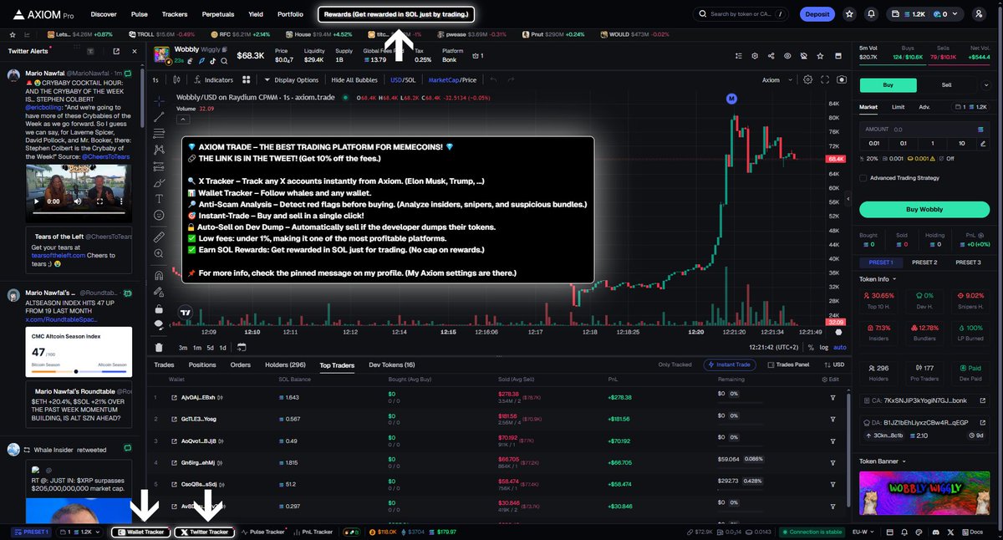Select PRESET 2 in trade panel
This screenshot has width=1003, height=540.
[924, 262]
